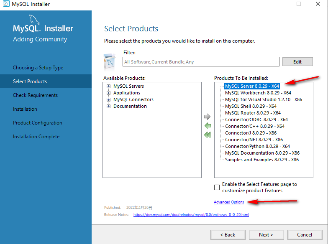Select the MySQL Servers label
The width and height of the screenshot is (328, 244).
[x=129, y=86]
